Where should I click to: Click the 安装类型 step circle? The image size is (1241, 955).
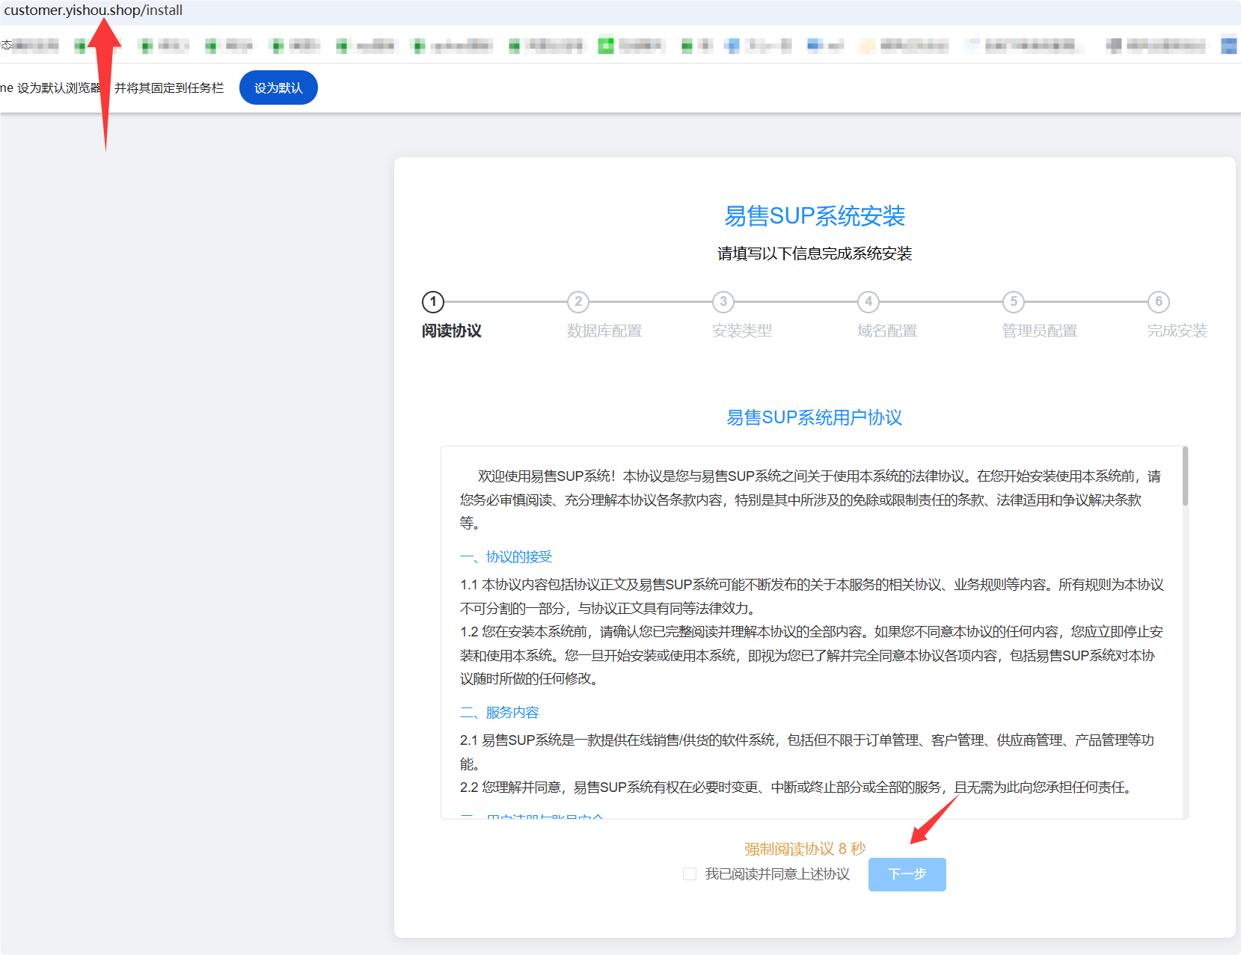[x=723, y=302]
